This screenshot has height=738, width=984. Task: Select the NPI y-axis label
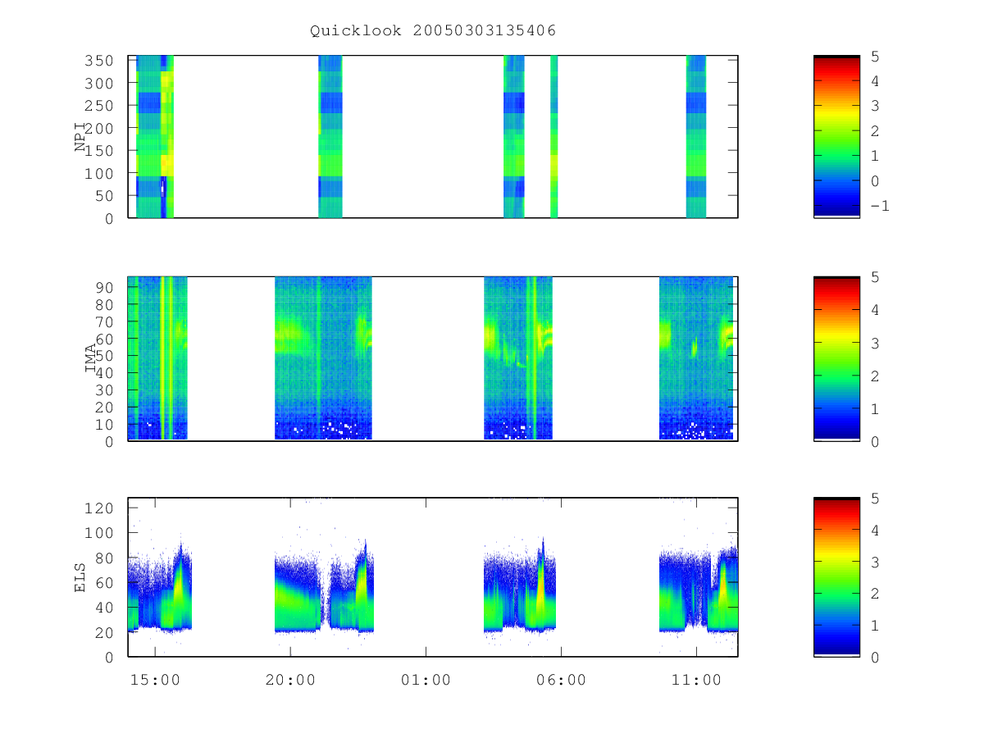[80, 137]
